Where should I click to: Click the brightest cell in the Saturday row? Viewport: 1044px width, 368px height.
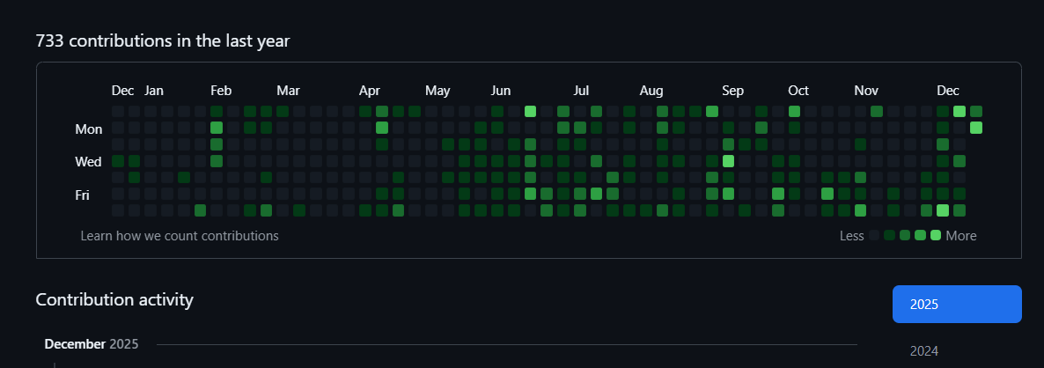[943, 210]
